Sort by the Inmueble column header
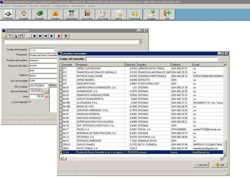Image resolution: width=250 pixels, height=180 pixels. (69, 64)
